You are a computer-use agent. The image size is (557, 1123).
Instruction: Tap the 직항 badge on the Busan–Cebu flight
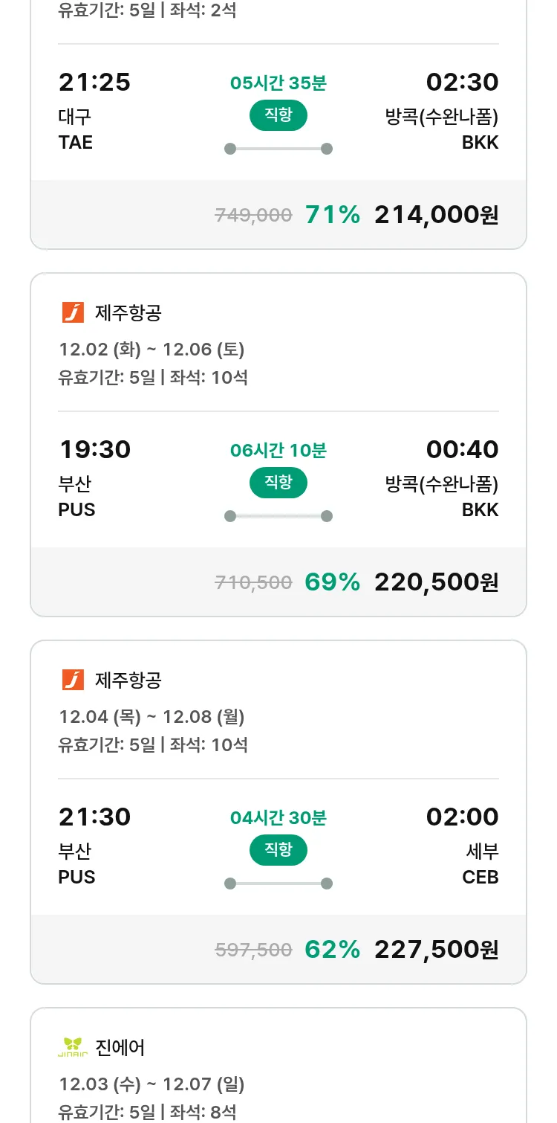click(278, 850)
